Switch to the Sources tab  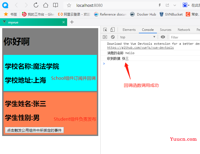tap(166, 29)
